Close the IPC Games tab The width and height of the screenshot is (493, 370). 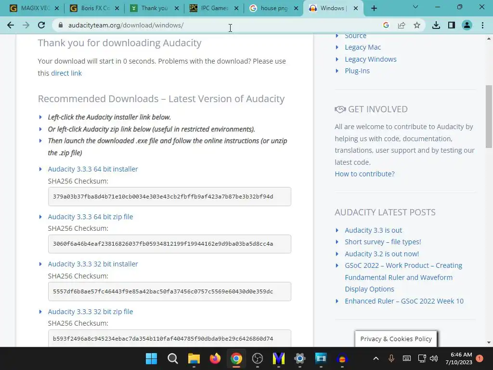[x=236, y=9]
